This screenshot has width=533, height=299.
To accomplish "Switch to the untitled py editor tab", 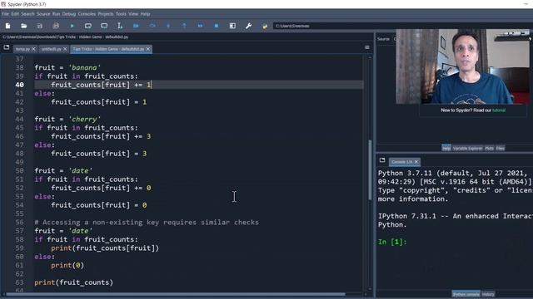I will (x=52, y=49).
